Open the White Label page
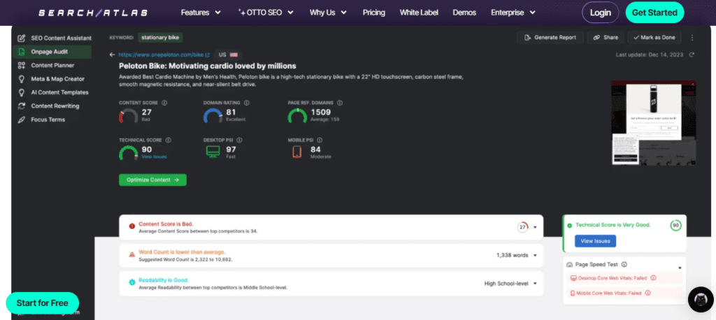Image resolution: width=716 pixels, height=320 pixels. pyautogui.click(x=419, y=13)
